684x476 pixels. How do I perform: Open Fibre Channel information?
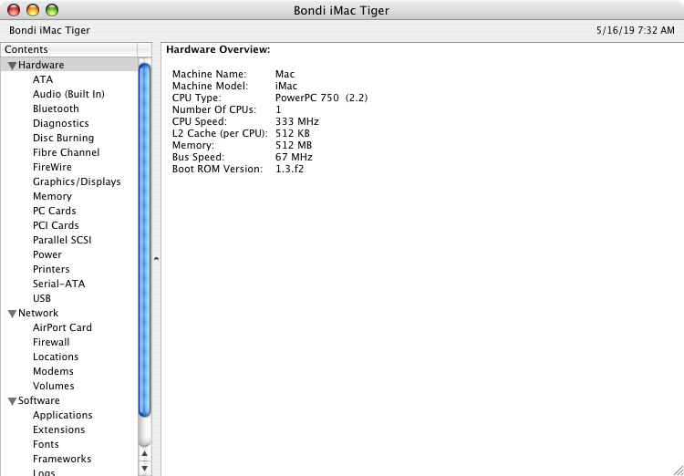click(x=66, y=152)
